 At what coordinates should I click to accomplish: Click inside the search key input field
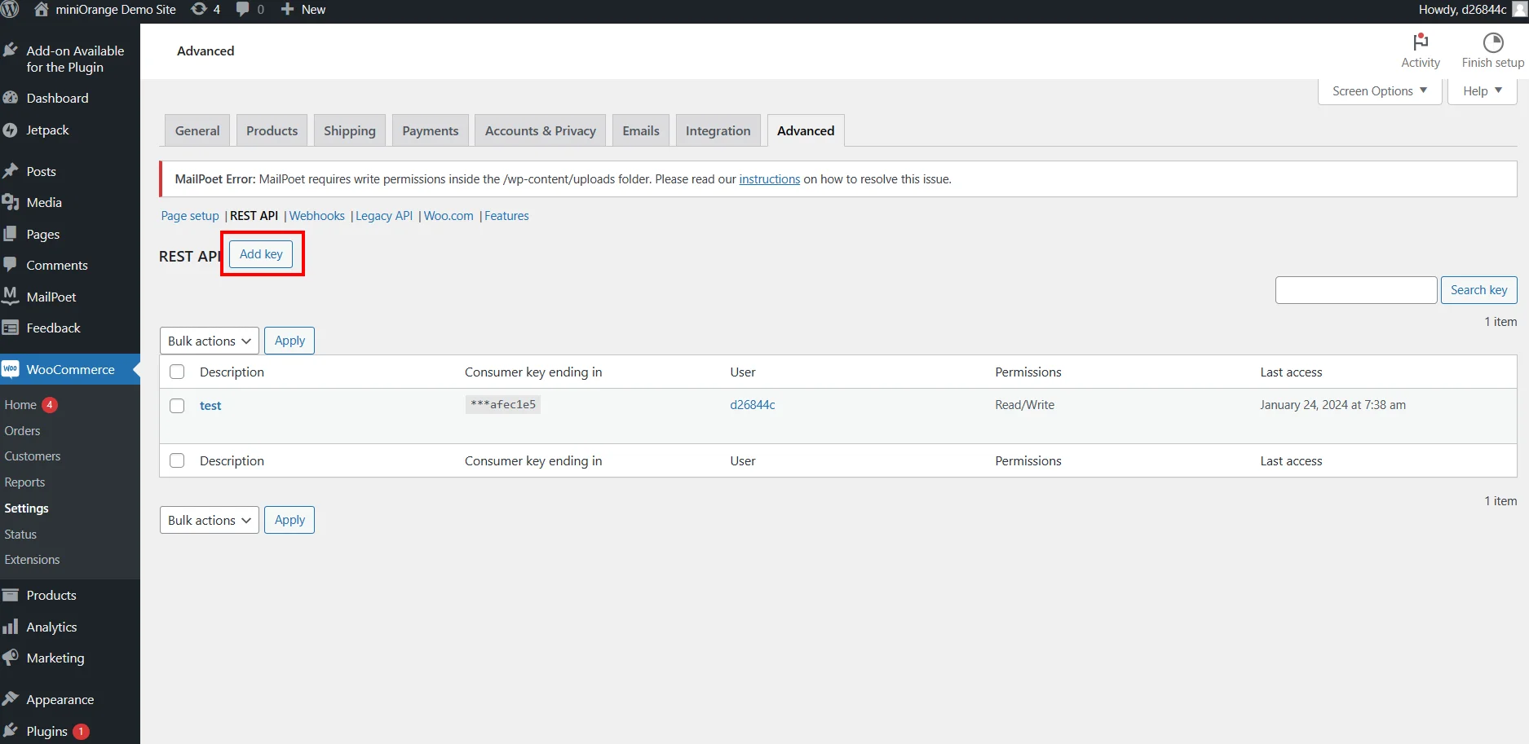[x=1356, y=289]
